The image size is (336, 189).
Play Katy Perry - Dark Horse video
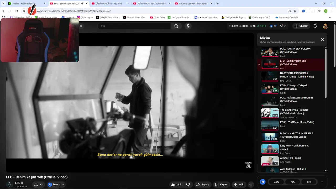point(291,149)
